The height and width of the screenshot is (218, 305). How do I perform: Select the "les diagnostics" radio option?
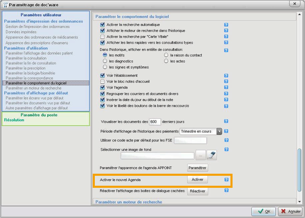coord(105,61)
